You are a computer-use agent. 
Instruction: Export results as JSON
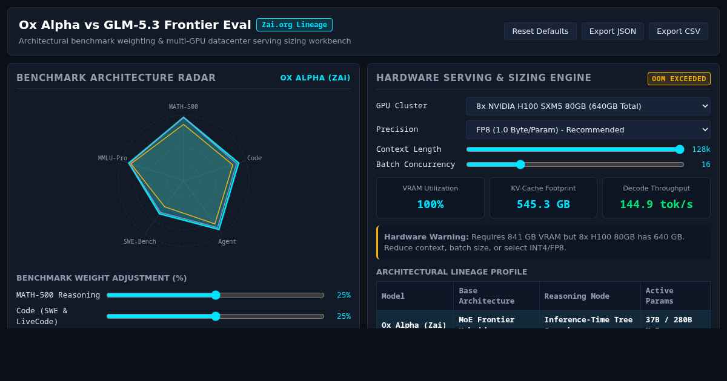click(x=612, y=31)
